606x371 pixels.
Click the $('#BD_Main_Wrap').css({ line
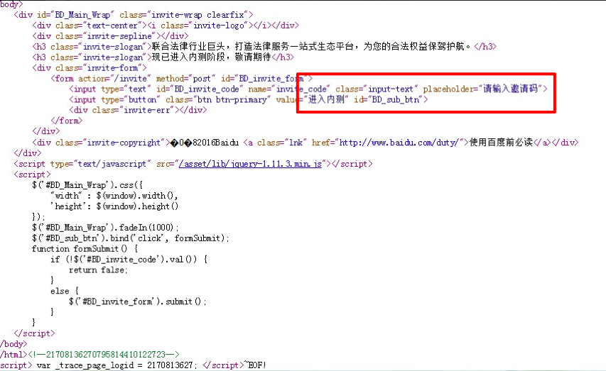[x=87, y=185]
